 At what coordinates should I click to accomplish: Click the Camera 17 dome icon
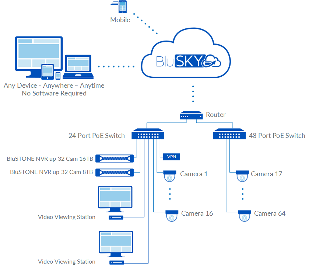(x=242, y=175)
